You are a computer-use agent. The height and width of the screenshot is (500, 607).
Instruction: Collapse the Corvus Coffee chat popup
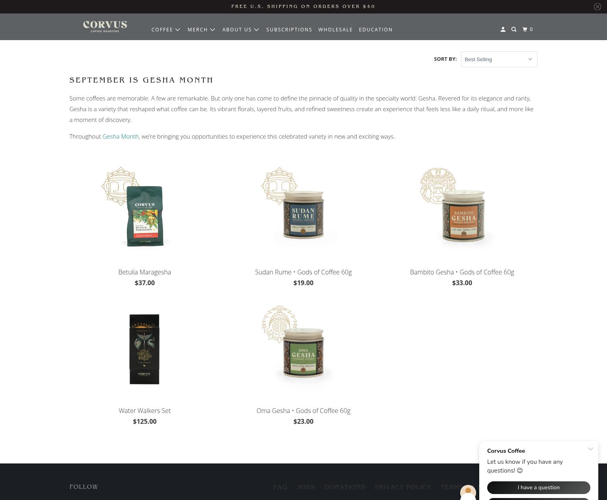(x=591, y=449)
